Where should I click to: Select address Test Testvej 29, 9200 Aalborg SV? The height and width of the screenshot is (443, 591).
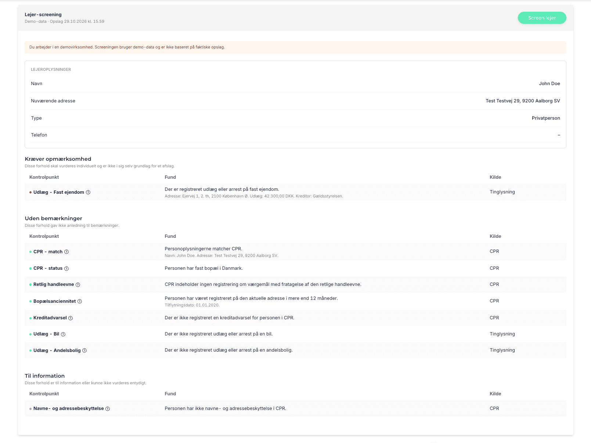[523, 101]
